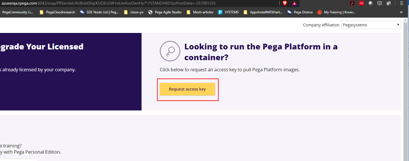The height and width of the screenshot is (161, 409).
Task: Click the key icon beside container heading
Action: 170,51
